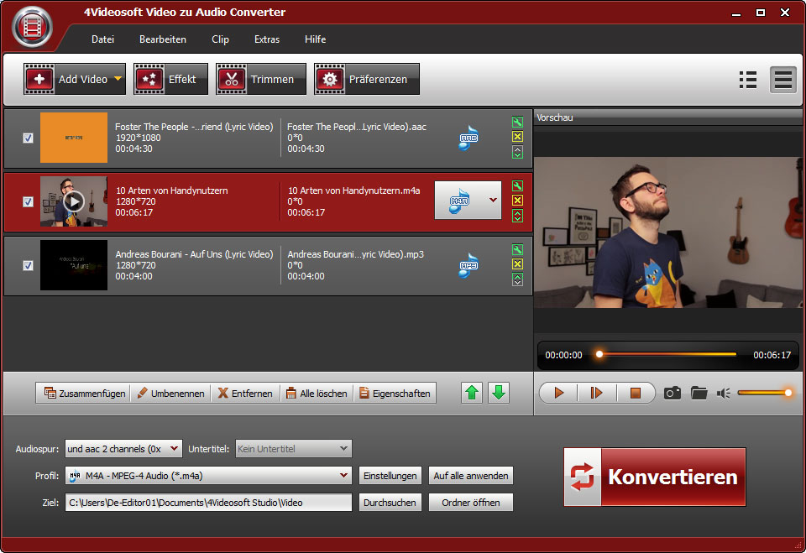Open the Clip menu
This screenshot has height=553, width=806.
point(221,39)
